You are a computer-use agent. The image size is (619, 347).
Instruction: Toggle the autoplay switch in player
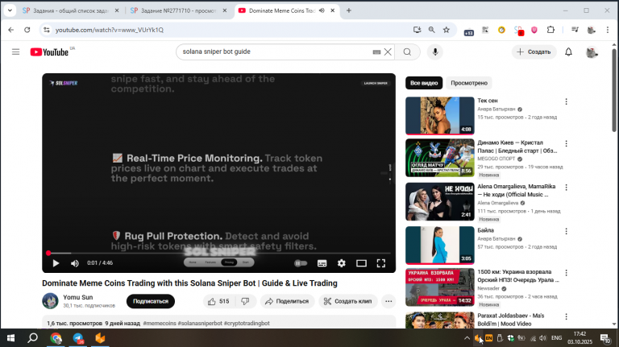coord(301,263)
